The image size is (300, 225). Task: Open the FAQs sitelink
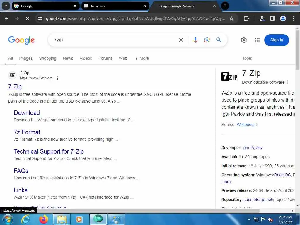(21, 171)
